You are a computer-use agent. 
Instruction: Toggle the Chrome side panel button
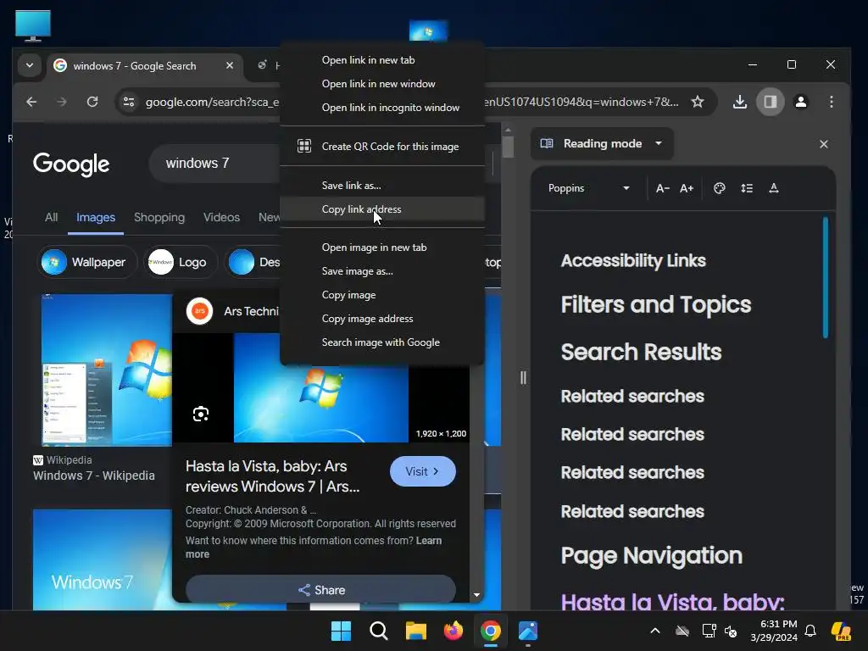770,102
